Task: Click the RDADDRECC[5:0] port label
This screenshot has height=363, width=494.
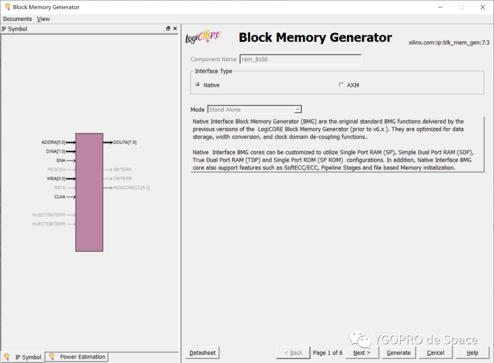Action: (131, 187)
